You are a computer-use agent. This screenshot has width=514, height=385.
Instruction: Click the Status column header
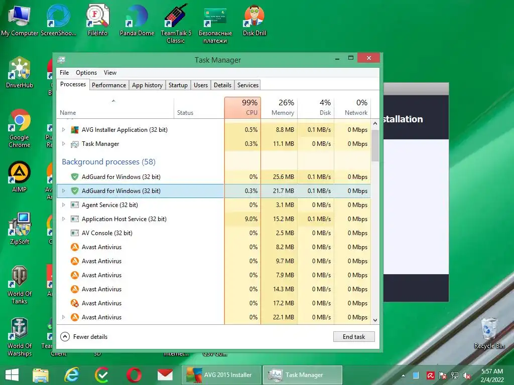pos(199,108)
